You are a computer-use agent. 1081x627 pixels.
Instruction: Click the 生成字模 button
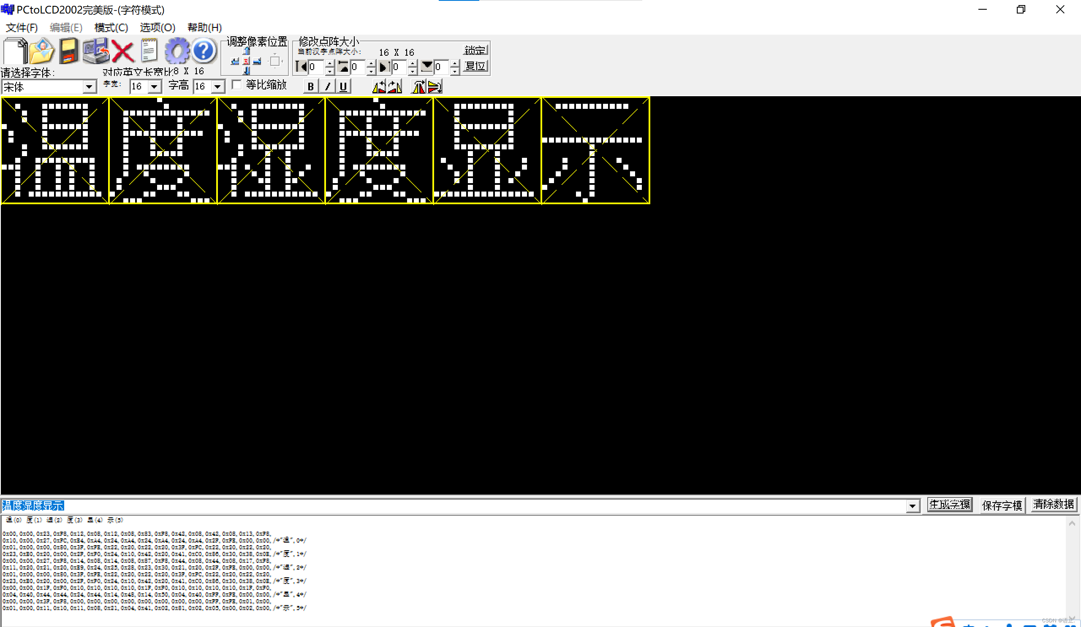tap(949, 505)
